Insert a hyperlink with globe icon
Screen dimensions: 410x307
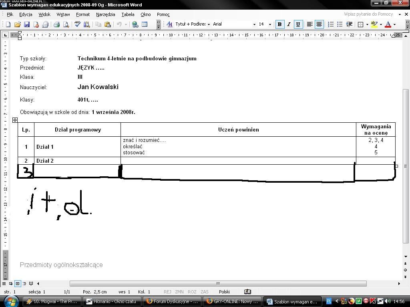tap(135, 24)
